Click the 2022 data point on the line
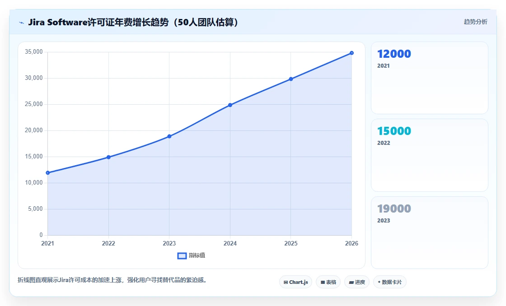Viewport: 506px width, 306px height. (108, 157)
